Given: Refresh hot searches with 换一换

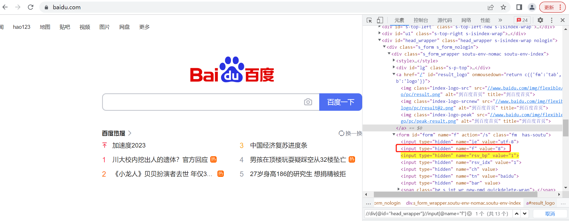Looking at the screenshot, I should 350,133.
